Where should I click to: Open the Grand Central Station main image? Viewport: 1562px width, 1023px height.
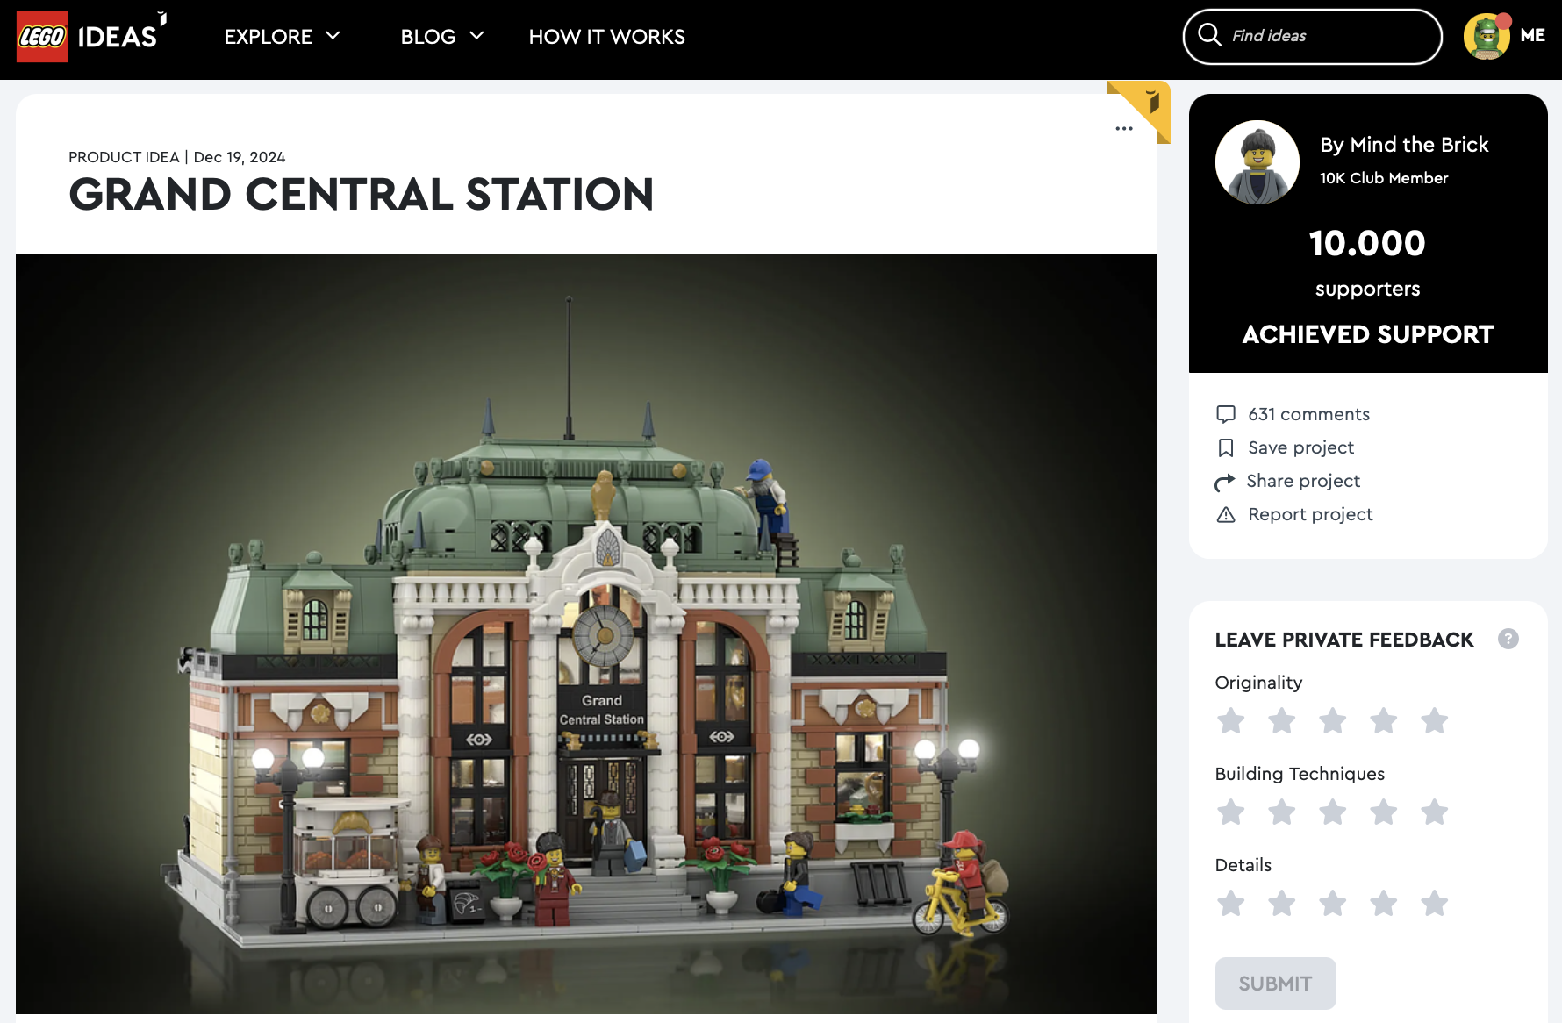(586, 633)
